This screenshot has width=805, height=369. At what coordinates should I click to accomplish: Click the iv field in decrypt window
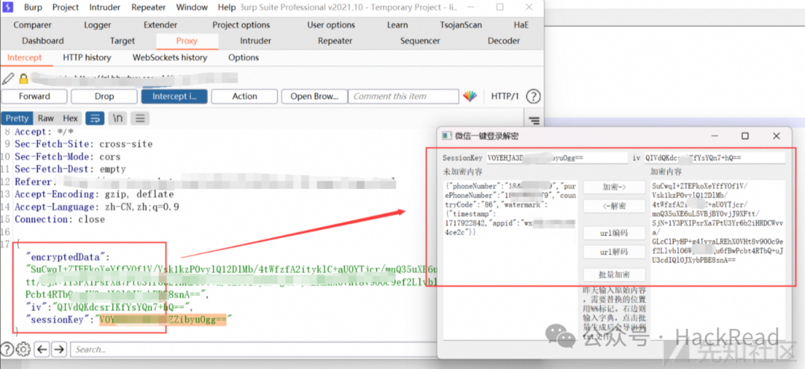[715, 158]
